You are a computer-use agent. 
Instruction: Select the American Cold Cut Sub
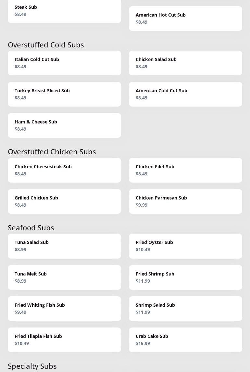(185, 94)
